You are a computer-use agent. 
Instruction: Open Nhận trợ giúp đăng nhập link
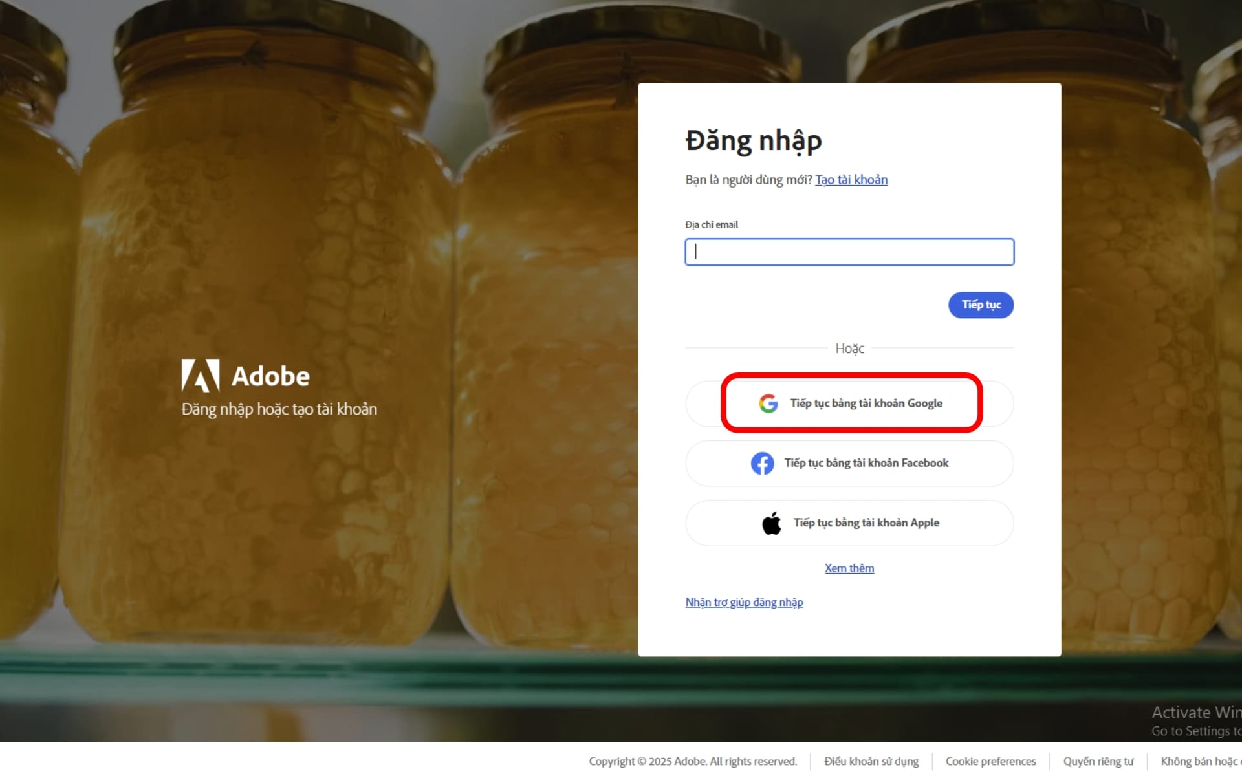pyautogui.click(x=744, y=603)
